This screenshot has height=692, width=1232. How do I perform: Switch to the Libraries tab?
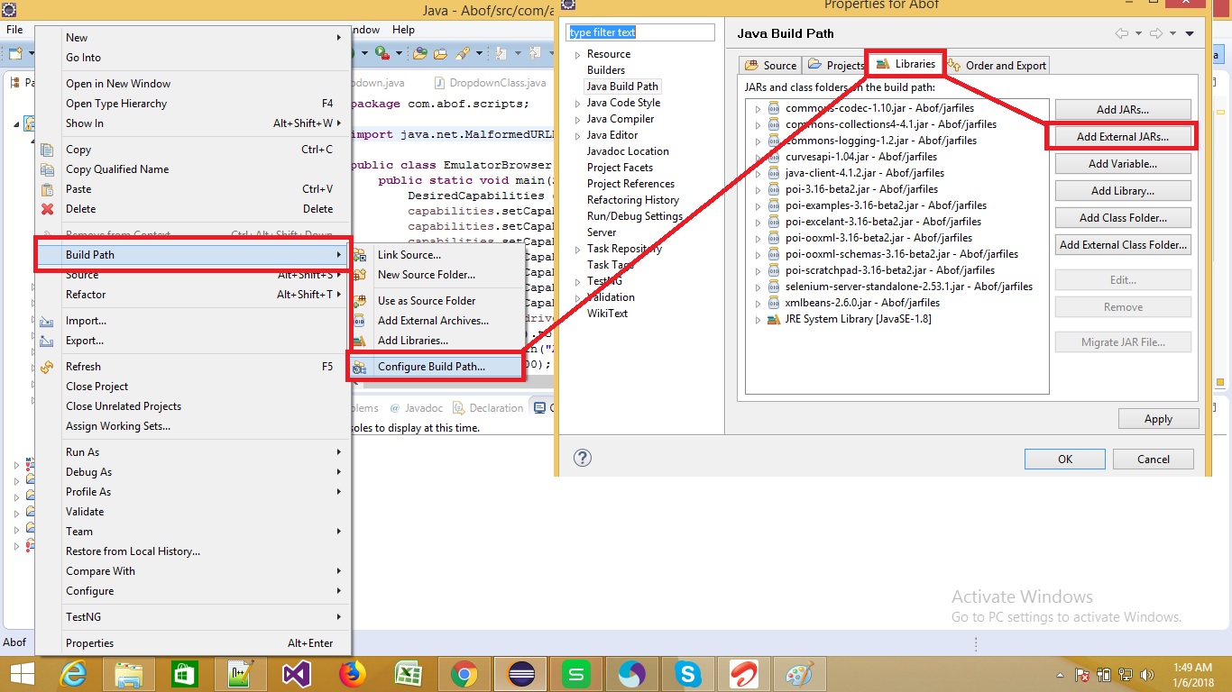(x=905, y=64)
